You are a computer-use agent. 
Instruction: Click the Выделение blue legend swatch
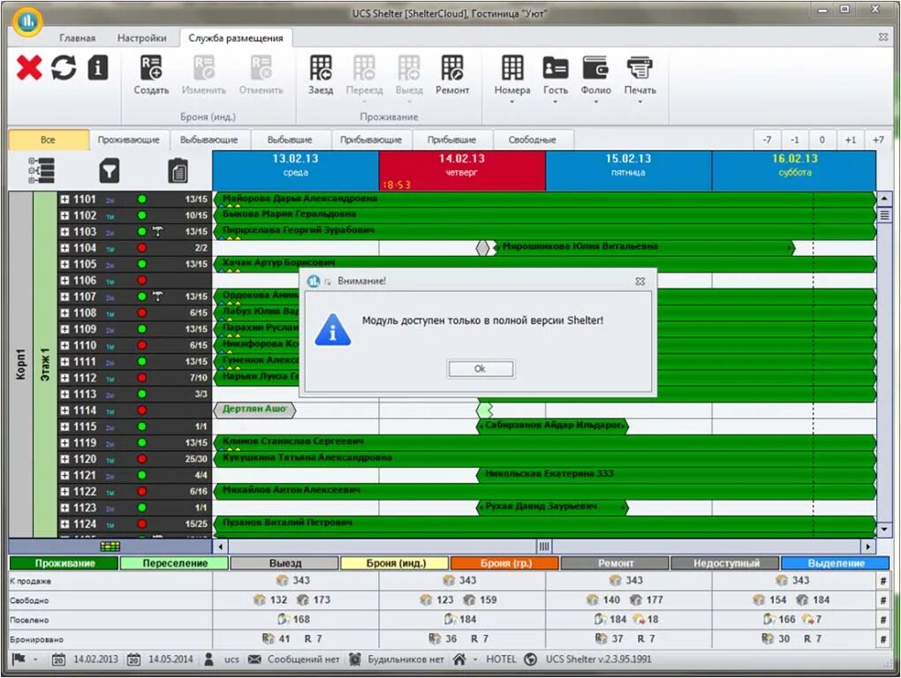836,563
